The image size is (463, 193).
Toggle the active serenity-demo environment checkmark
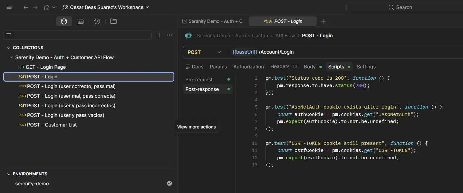(169, 183)
